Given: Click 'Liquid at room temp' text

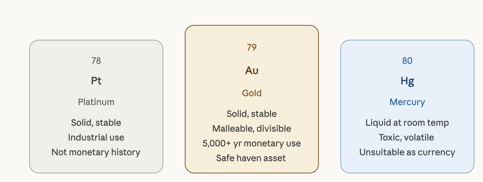Looking at the screenshot, I should coord(407,123).
